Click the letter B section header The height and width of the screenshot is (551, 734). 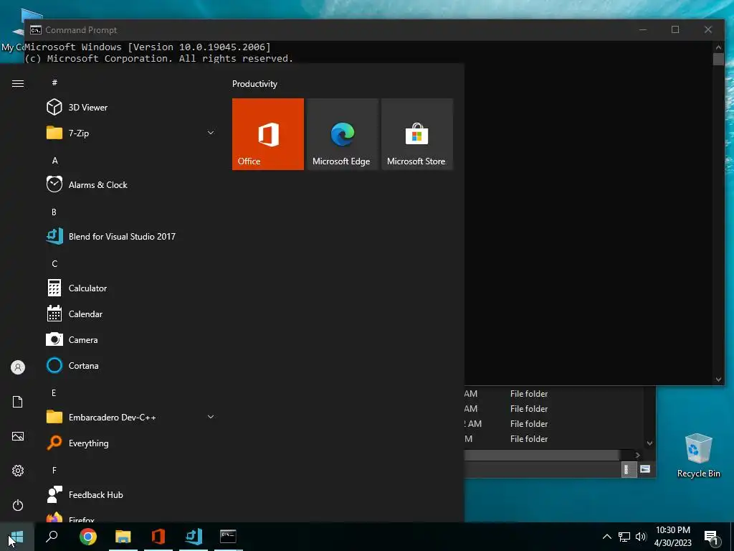click(54, 212)
